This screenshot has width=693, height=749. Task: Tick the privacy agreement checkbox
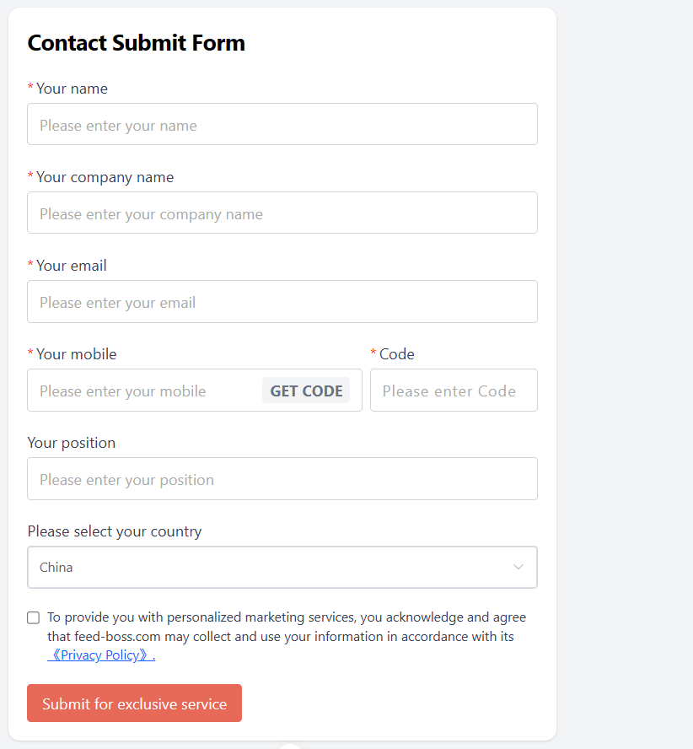coord(34,617)
